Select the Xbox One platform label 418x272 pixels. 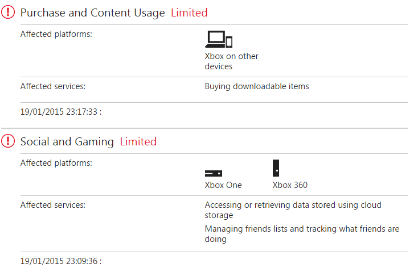[223, 185]
